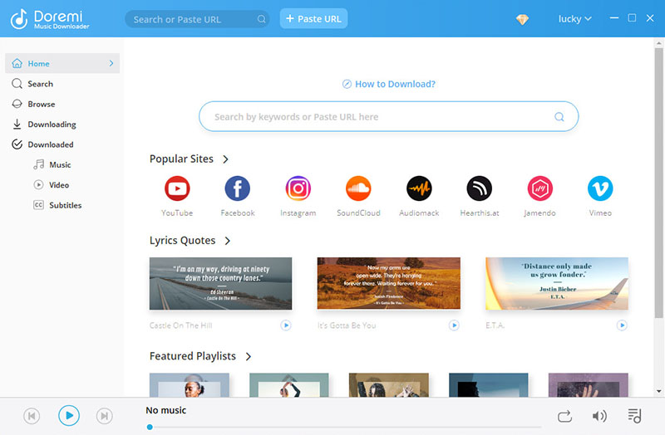Image resolution: width=665 pixels, height=435 pixels.
Task: Skip to previous track
Action: pos(32,416)
